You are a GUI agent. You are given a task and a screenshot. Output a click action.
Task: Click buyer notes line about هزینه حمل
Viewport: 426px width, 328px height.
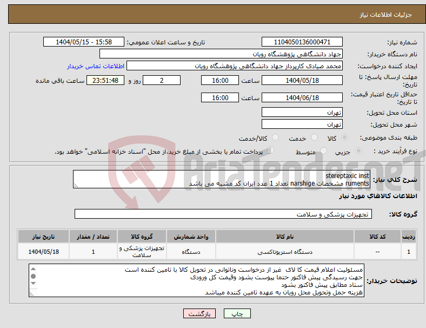tap(284, 292)
